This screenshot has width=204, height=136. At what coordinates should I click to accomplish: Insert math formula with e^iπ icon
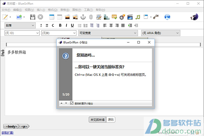click(x=156, y=17)
